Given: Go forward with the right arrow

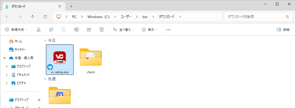Looking at the screenshot, I should click(x=20, y=17).
